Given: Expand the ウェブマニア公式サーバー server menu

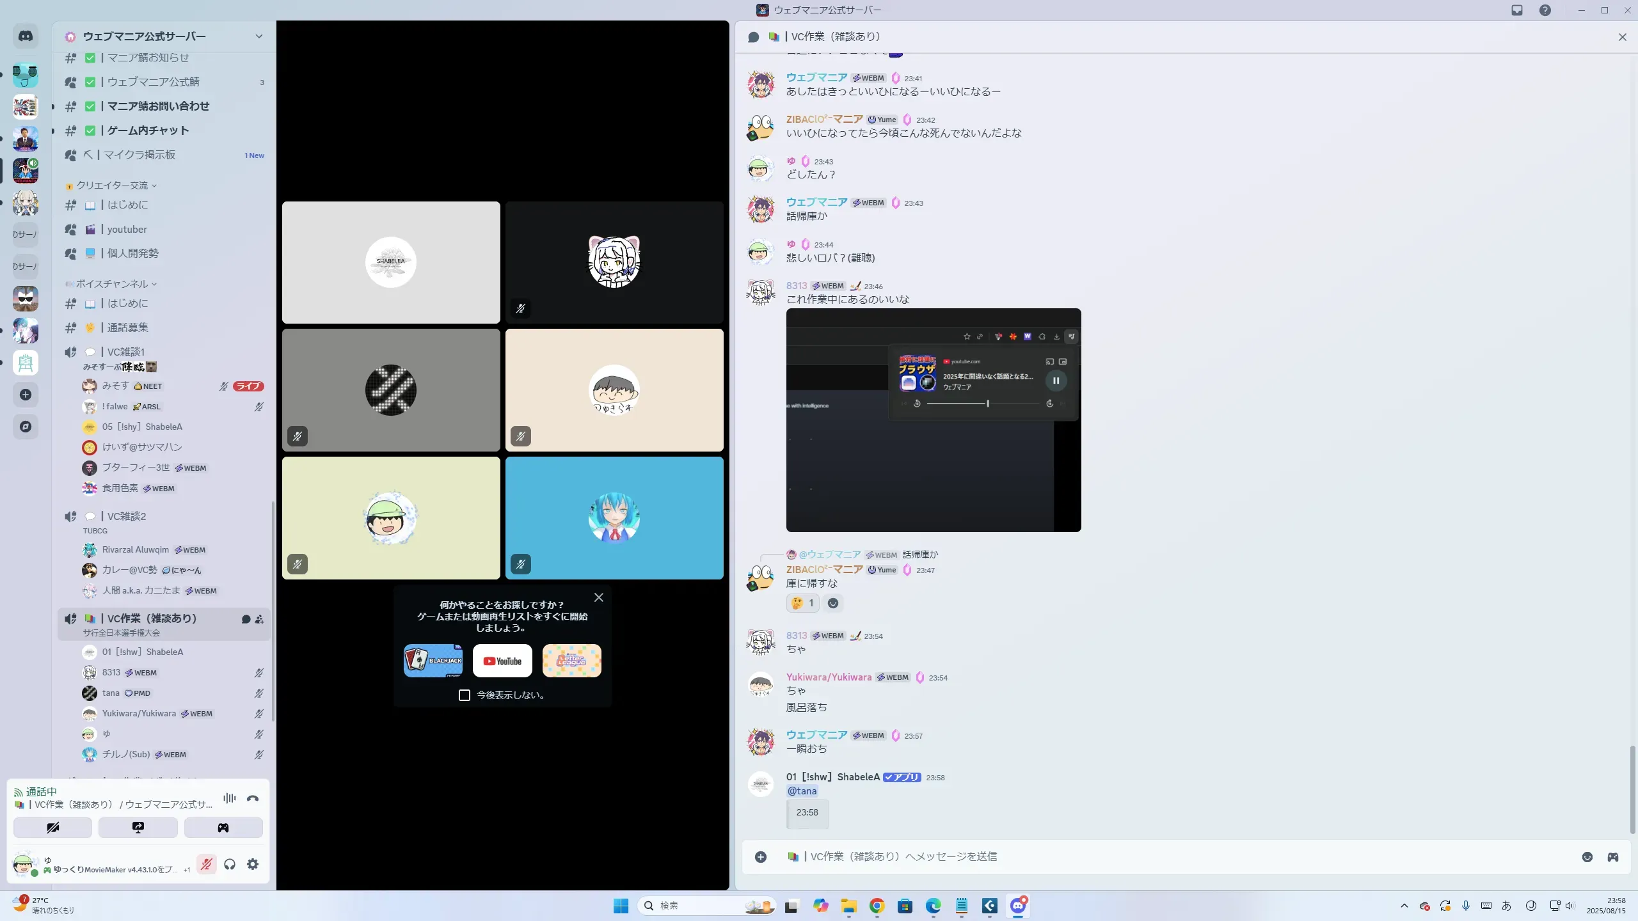Looking at the screenshot, I should pyautogui.click(x=259, y=36).
